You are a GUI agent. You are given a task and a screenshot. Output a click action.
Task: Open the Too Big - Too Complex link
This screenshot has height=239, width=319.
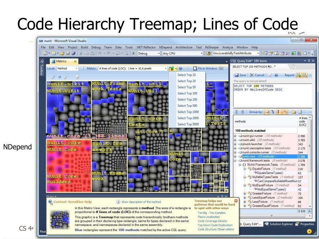tap(212, 213)
